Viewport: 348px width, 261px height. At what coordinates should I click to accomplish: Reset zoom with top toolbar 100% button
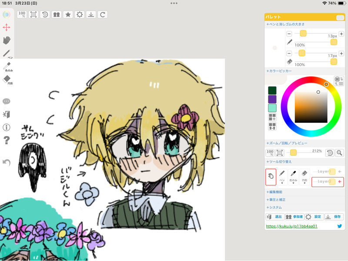(x=22, y=15)
